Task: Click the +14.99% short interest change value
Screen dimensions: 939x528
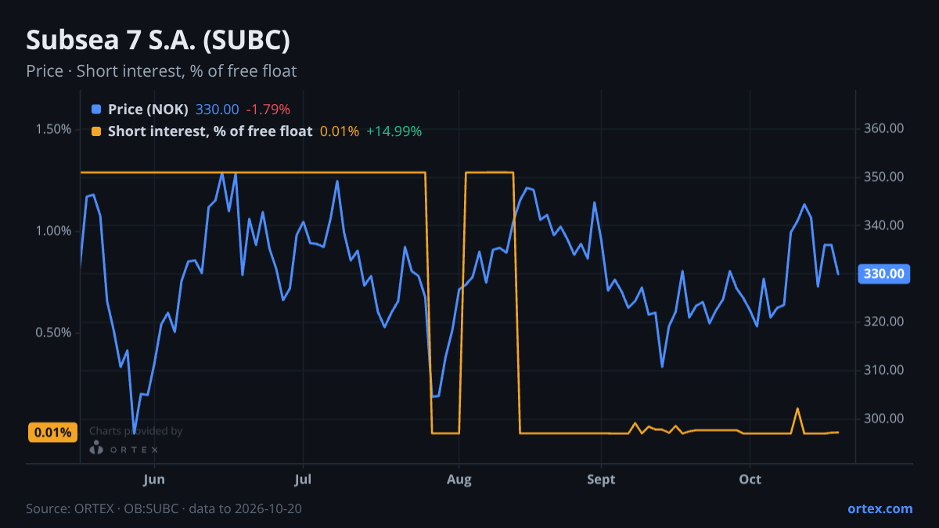Action: [x=394, y=131]
